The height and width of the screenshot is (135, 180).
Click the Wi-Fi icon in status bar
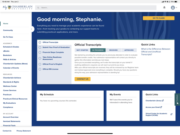point(165,2)
